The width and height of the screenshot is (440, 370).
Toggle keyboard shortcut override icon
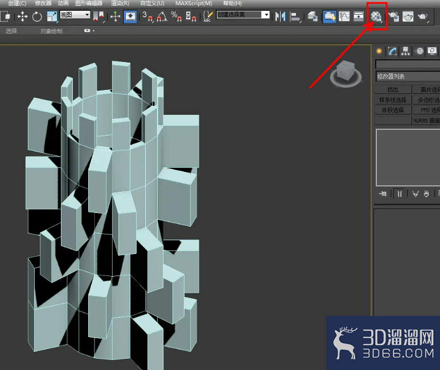coord(130,17)
